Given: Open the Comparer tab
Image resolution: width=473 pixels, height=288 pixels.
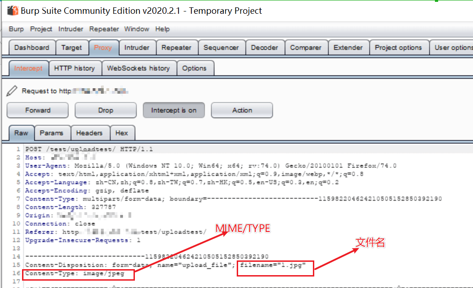Looking at the screenshot, I should click(x=306, y=48).
